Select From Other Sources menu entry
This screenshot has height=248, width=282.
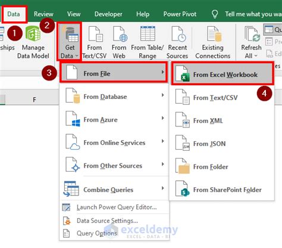pyautogui.click(x=114, y=166)
